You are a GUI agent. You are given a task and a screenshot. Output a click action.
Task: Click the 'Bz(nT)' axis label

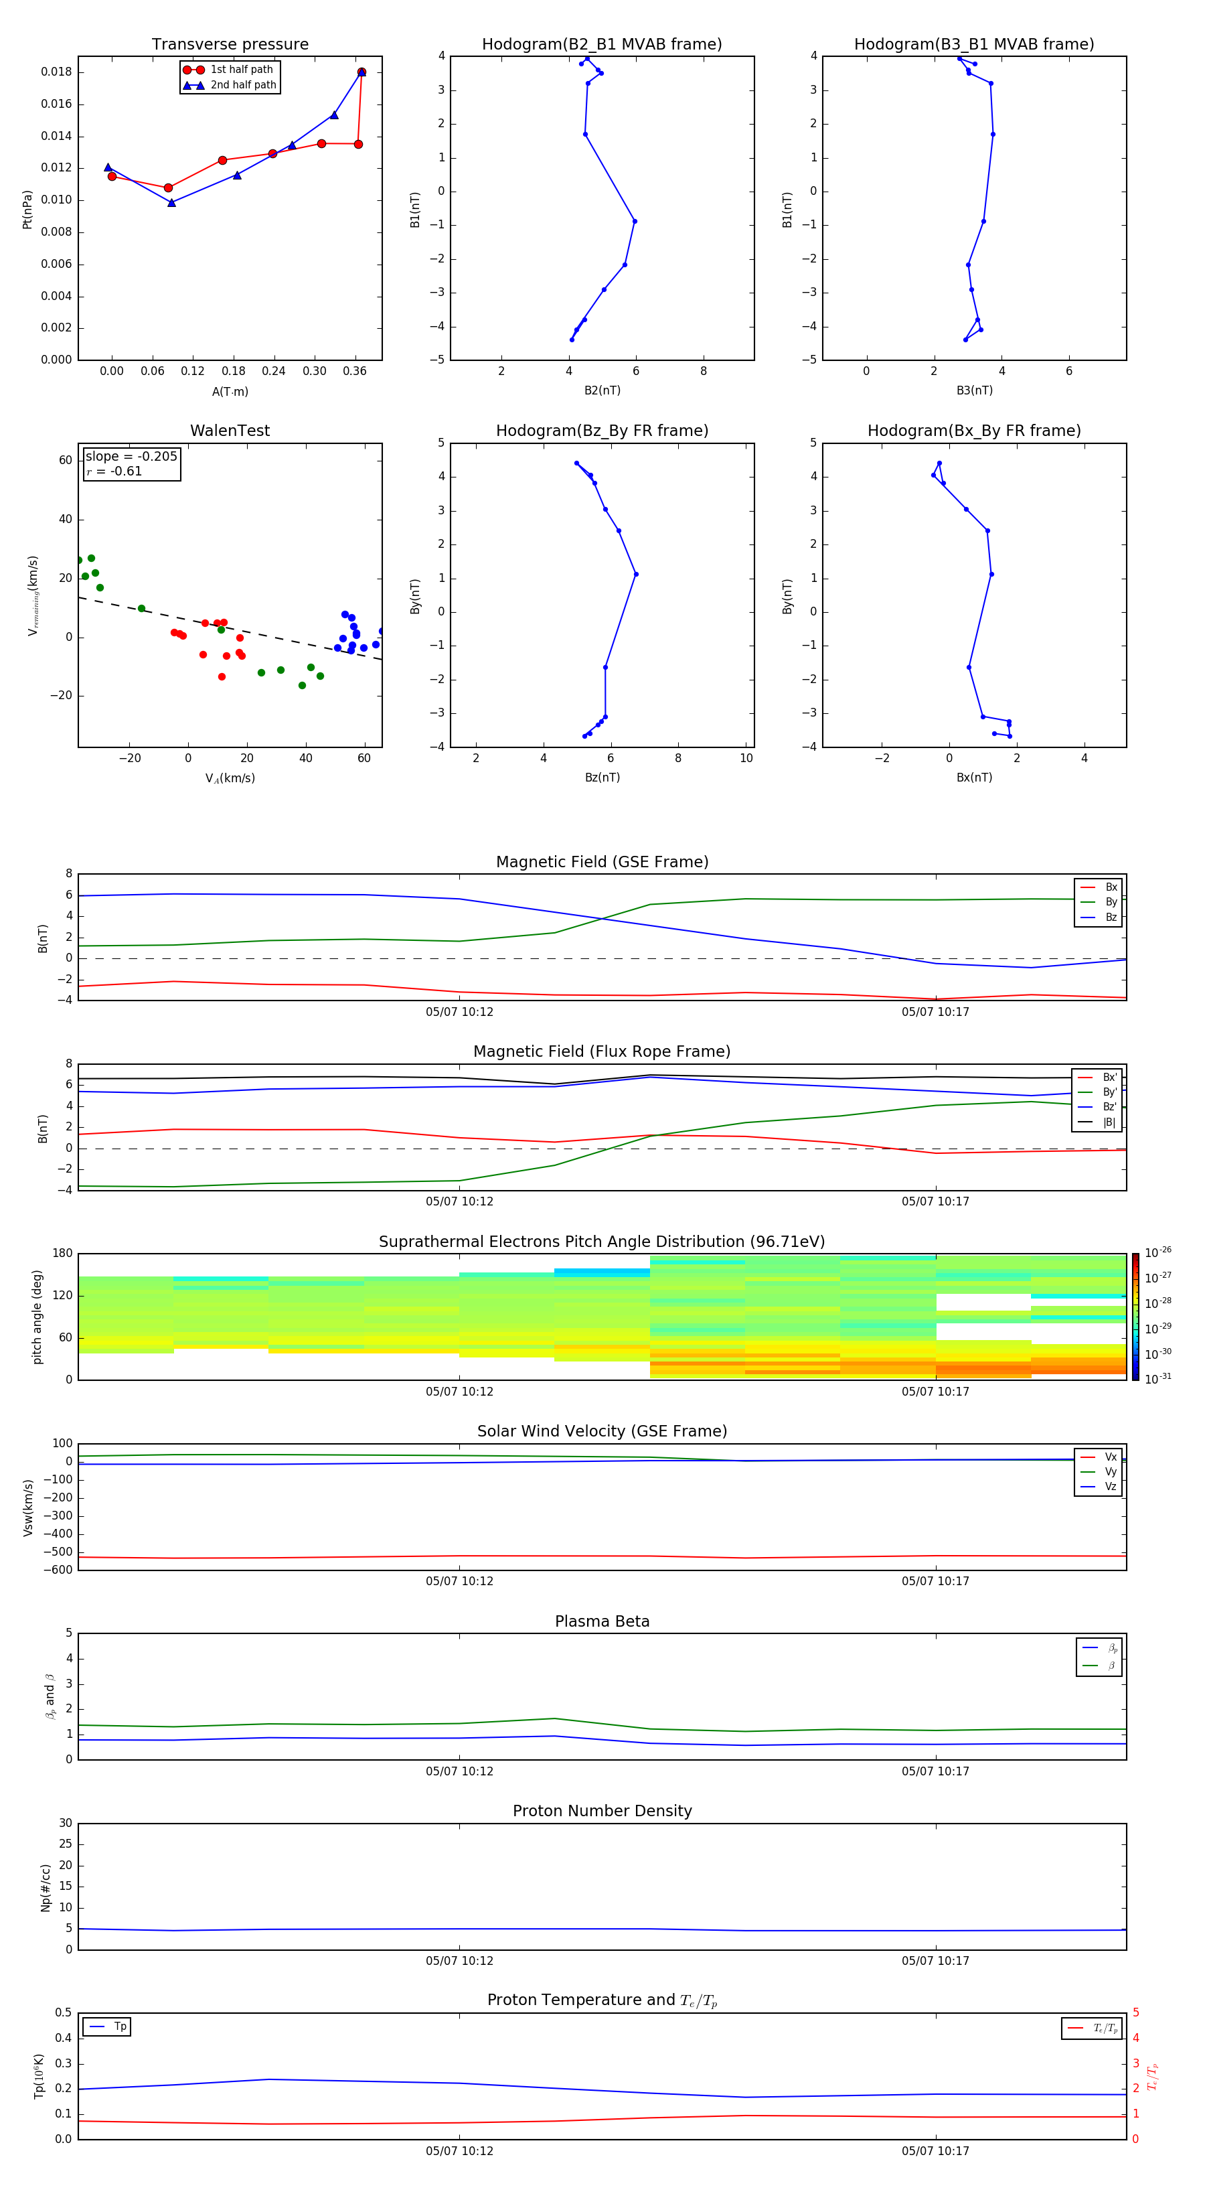click(602, 778)
